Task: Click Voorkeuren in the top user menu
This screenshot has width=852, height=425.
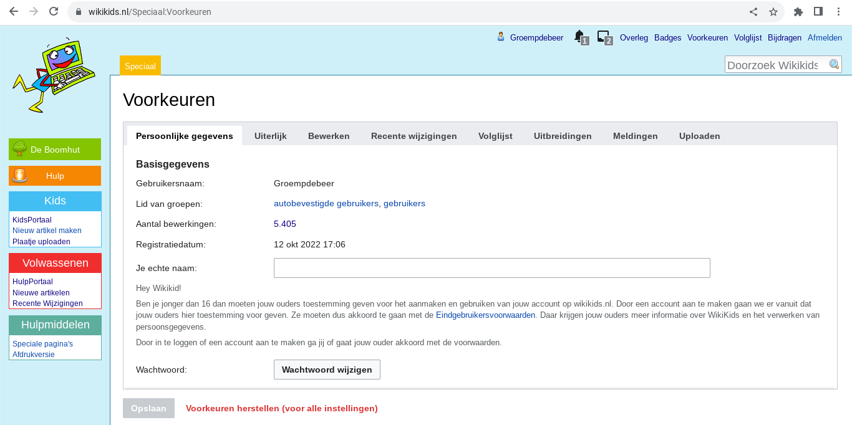Action: (707, 37)
